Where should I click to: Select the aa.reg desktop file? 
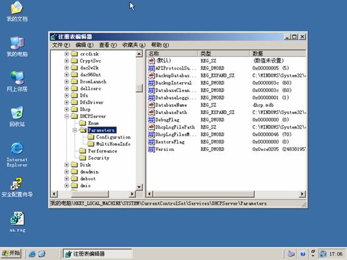tap(18, 222)
